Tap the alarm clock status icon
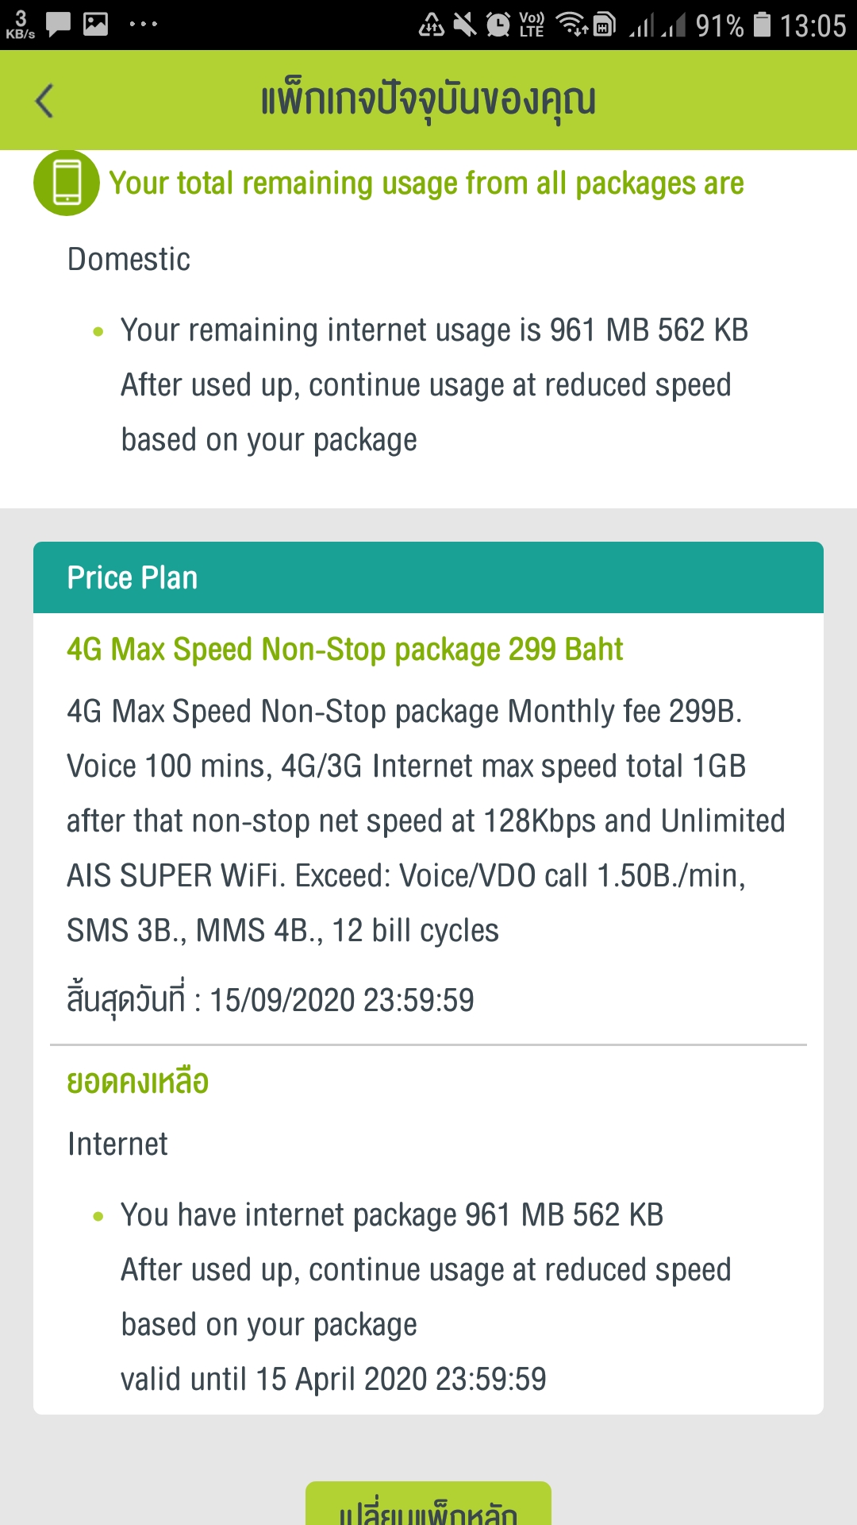Screen dimensions: 857x1525 tap(498, 24)
